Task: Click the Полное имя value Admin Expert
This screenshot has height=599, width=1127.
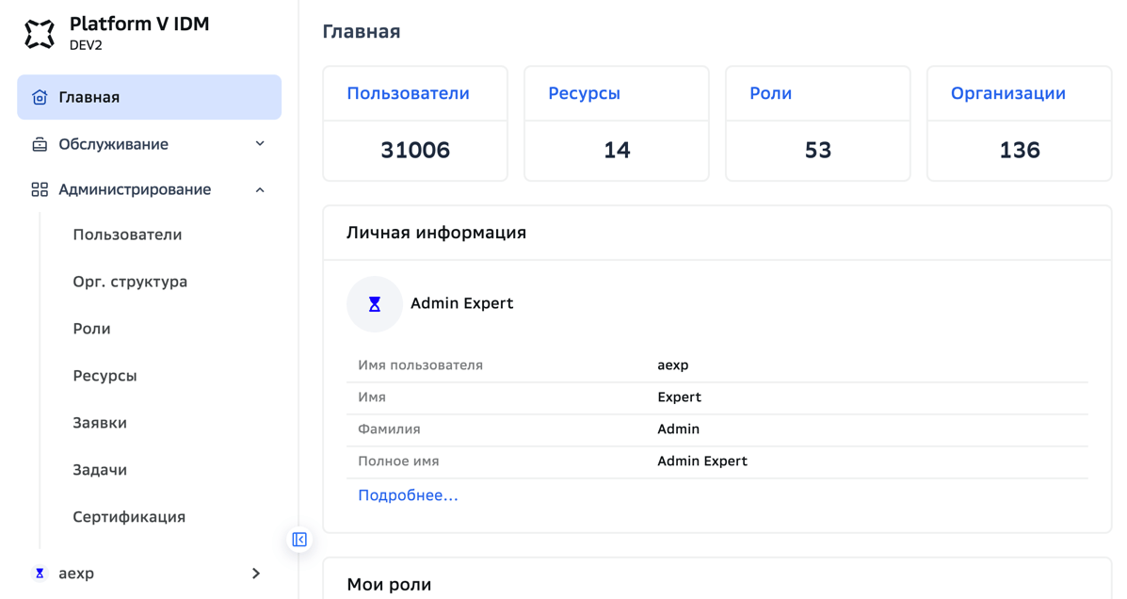Action: [702, 461]
